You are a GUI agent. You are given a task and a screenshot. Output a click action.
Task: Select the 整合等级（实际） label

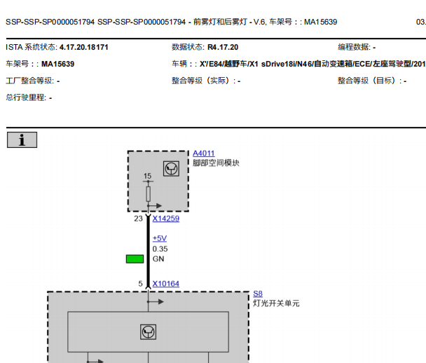(x=203, y=81)
